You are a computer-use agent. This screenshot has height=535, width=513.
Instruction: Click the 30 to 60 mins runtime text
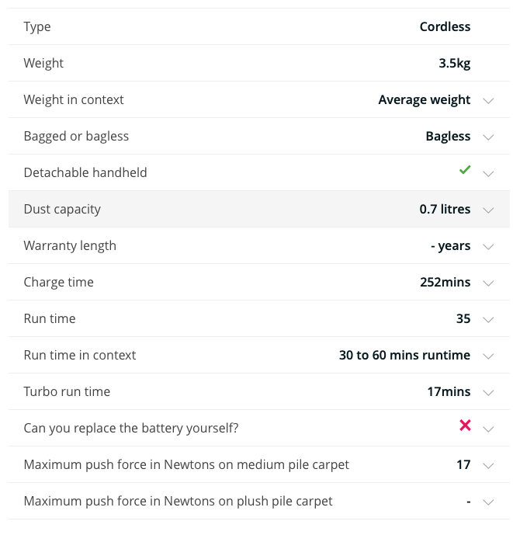404,355
